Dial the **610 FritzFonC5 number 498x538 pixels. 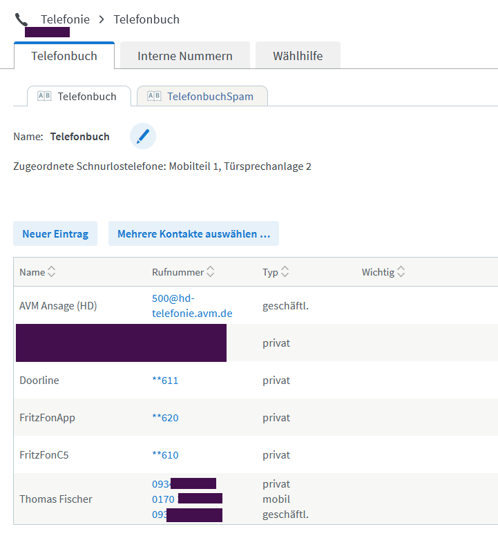pos(165,455)
